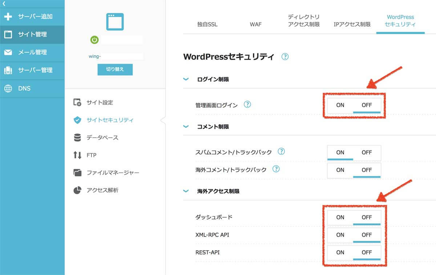
Task: Turn ON REST-API restriction
Action: pyautogui.click(x=340, y=252)
